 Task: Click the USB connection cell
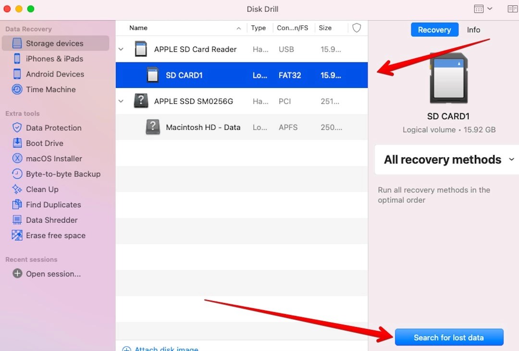[x=286, y=50]
